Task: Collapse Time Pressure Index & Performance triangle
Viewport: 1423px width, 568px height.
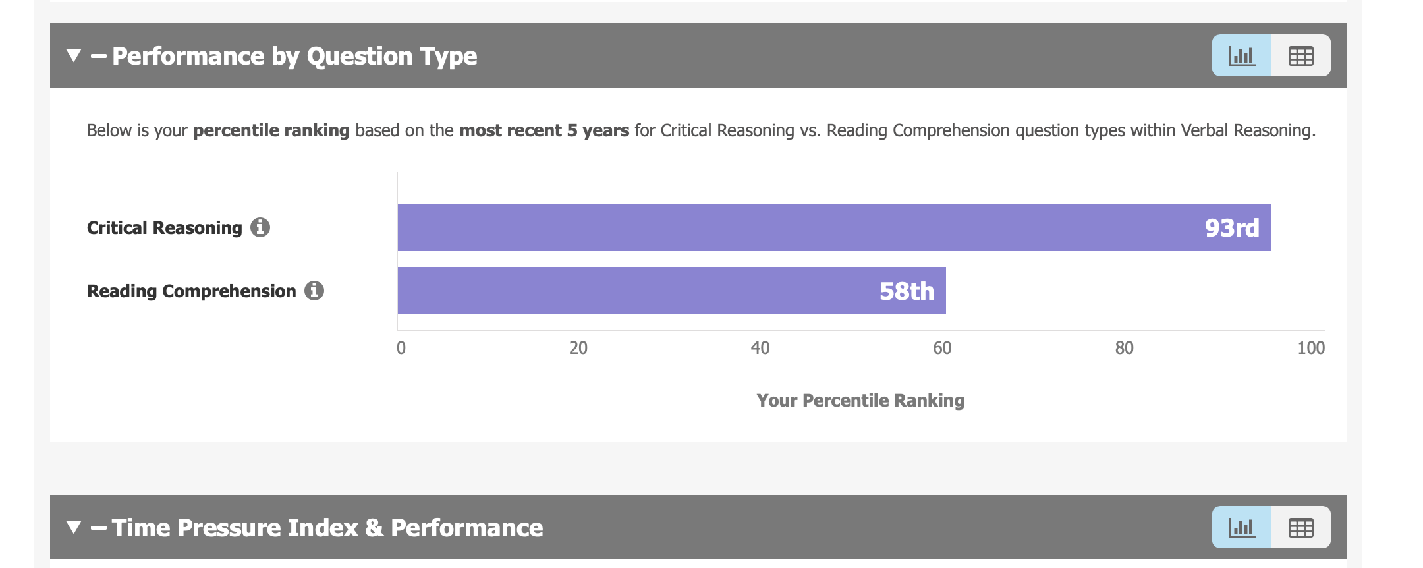Action: coord(74,527)
